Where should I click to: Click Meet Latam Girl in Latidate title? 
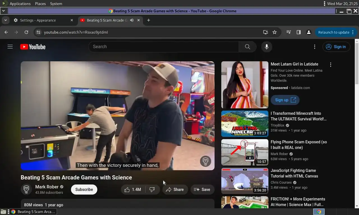point(294,64)
